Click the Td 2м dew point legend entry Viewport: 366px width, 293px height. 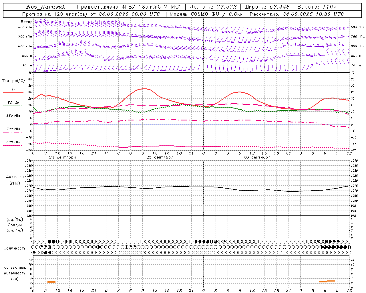(x=13, y=102)
